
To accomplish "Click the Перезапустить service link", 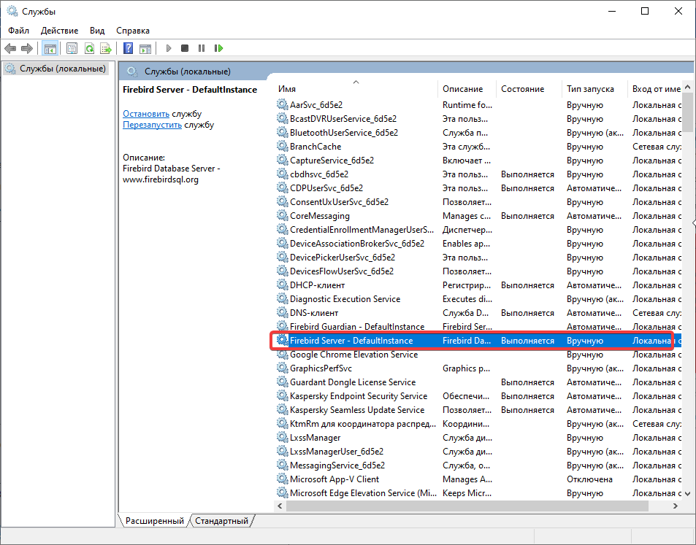I will (x=152, y=125).
